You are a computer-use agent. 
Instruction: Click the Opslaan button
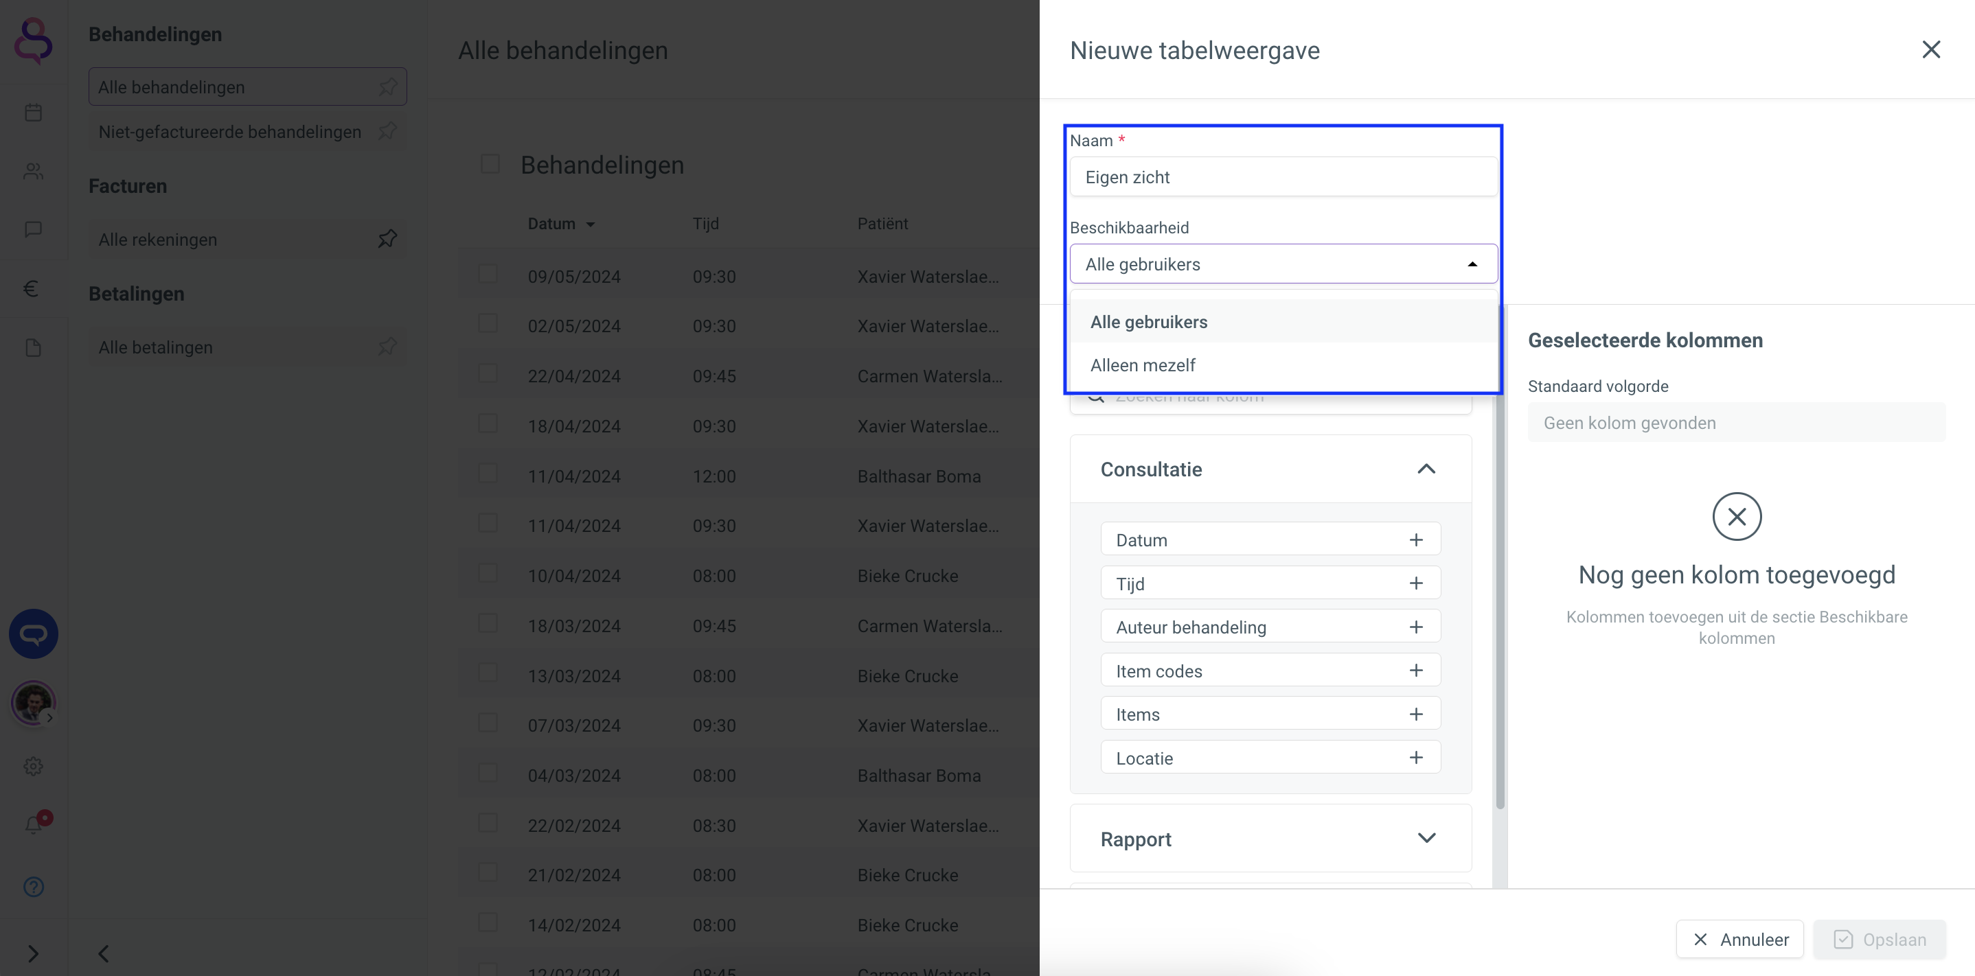point(1878,939)
